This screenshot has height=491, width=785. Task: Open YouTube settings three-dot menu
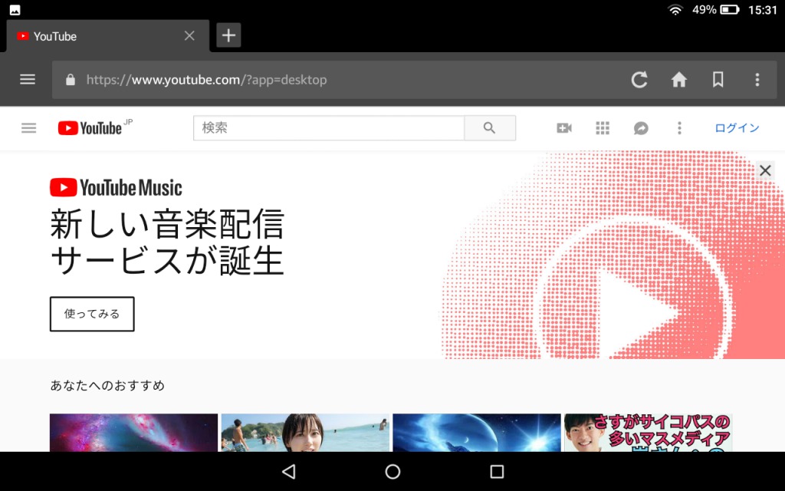click(x=679, y=128)
